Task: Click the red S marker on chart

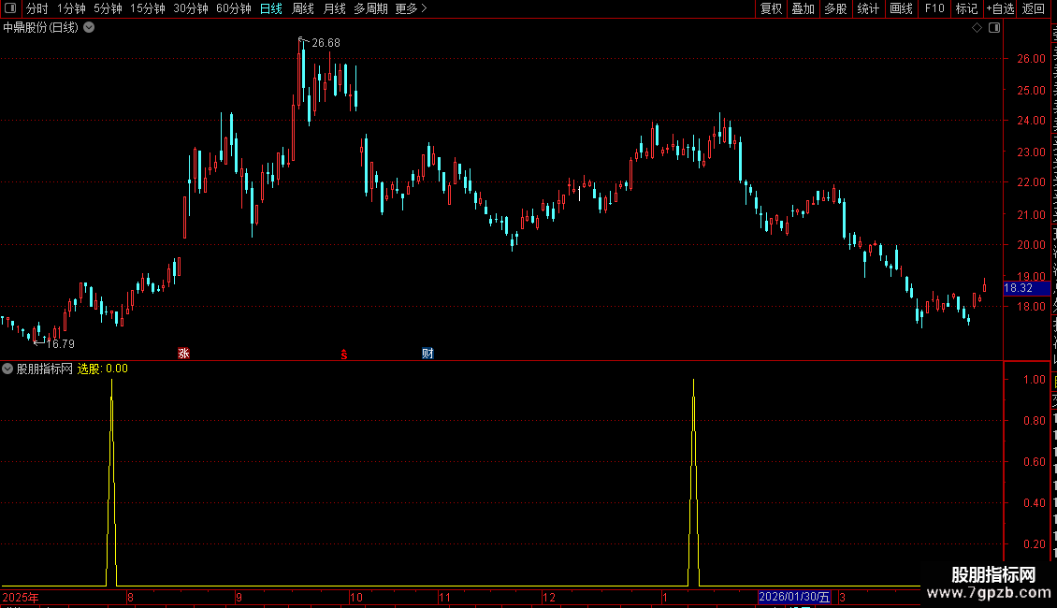Action: (344, 354)
